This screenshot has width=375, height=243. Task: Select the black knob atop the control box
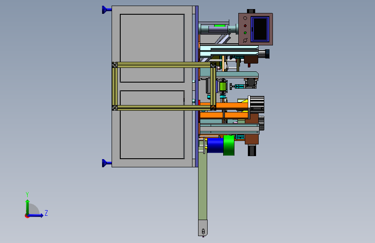251,11
